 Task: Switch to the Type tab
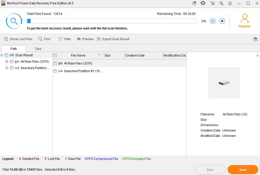[x=38, y=49]
